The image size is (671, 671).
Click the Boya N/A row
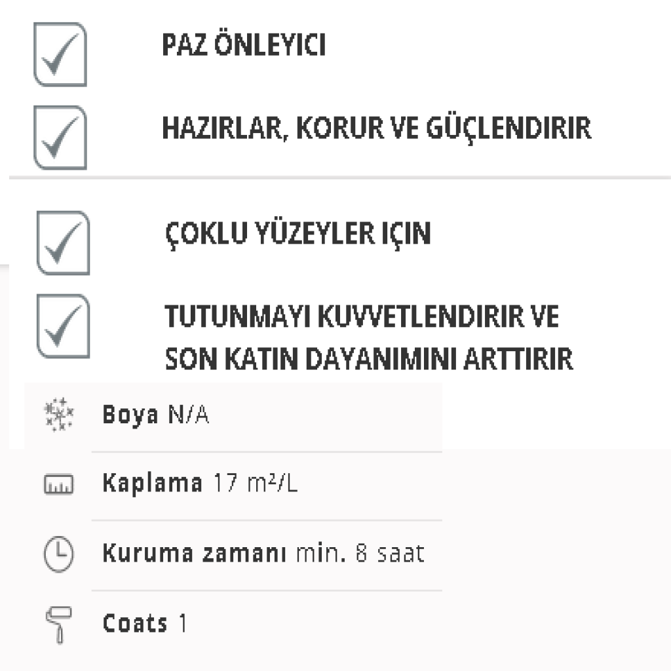tap(233, 416)
